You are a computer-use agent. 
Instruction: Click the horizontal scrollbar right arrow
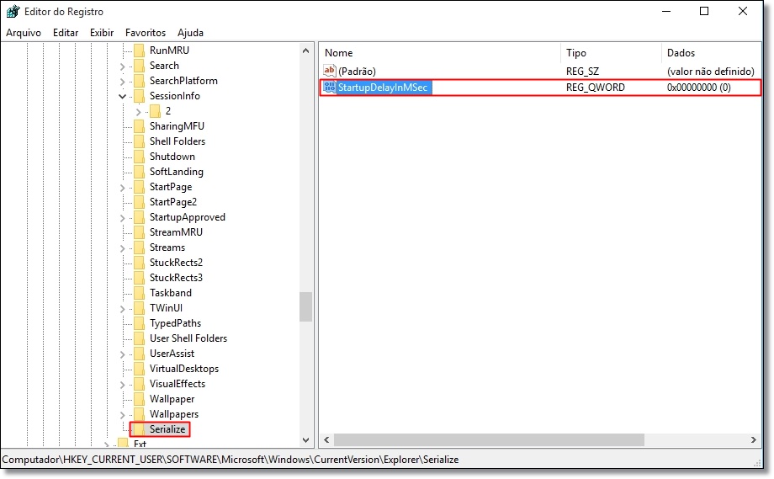[753, 439]
